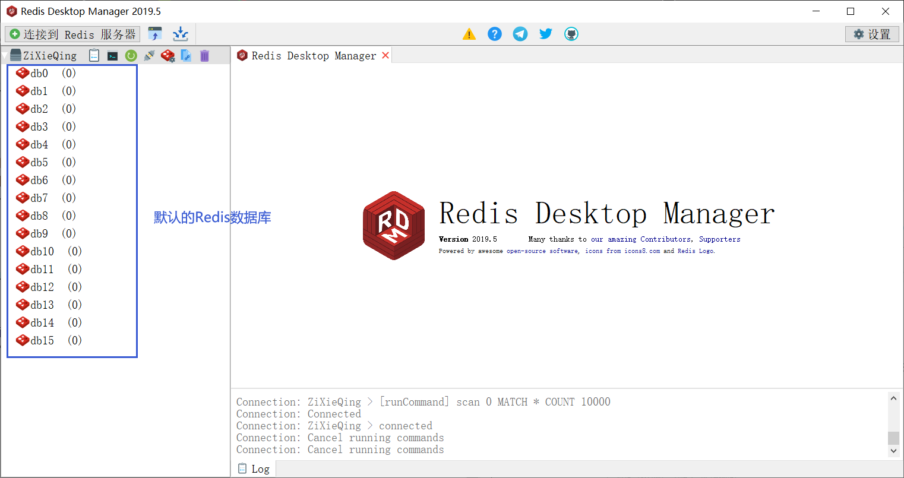The image size is (904, 478).
Task: Select database db8 in the tree
Action: (46, 216)
